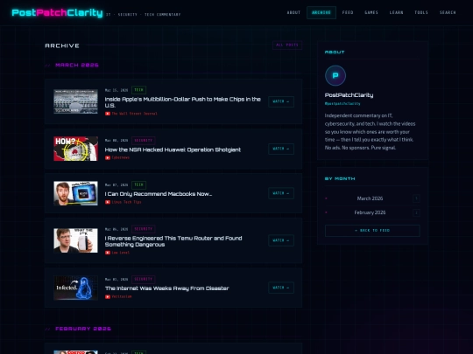Click the March 2026 section heading
Image resolution: width=473 pixels, height=354 pixels.
(77, 65)
